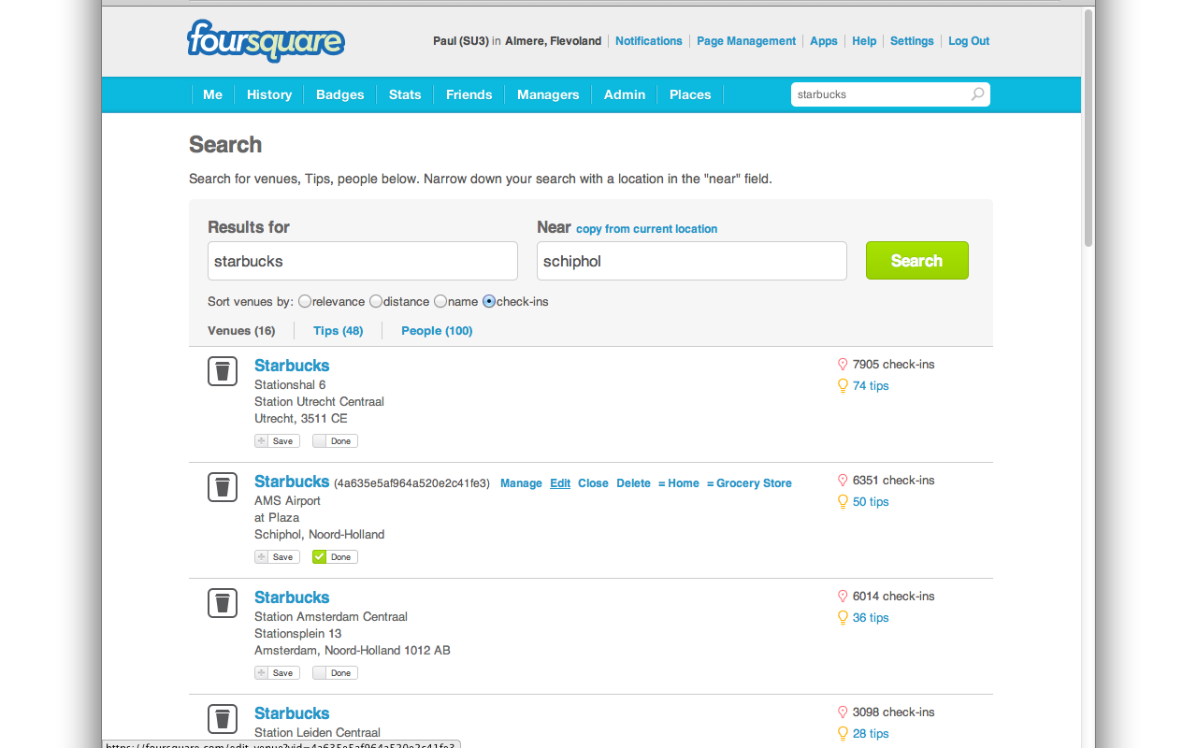The width and height of the screenshot is (1197, 748).
Task: Click the lightbulb icon beside 50 tips
Action: point(842,501)
